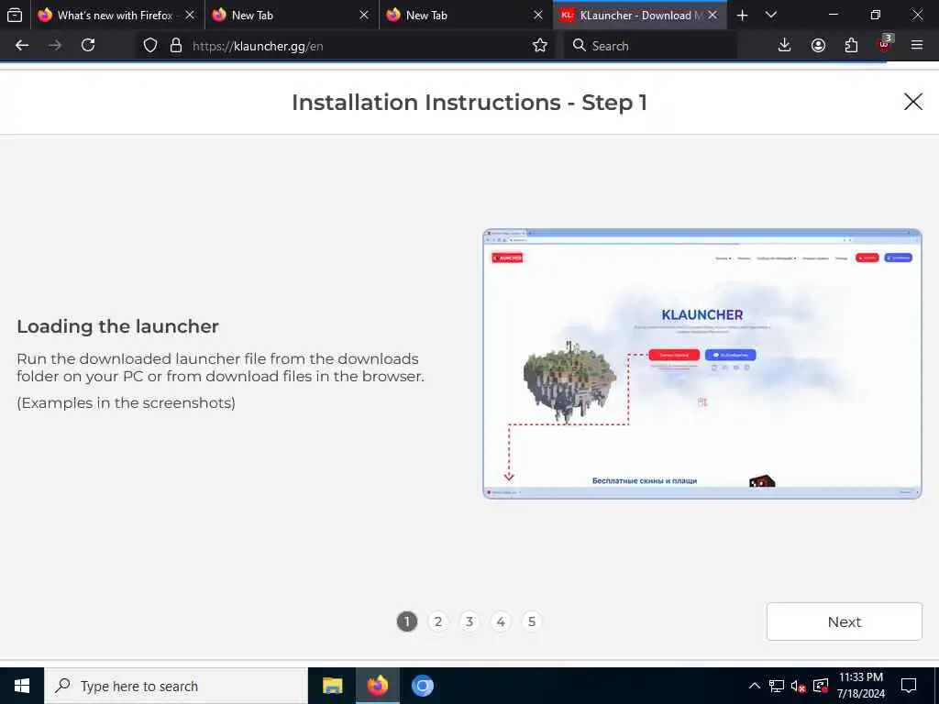Click the muted volume tray icon
The width and height of the screenshot is (939, 704).
coord(799,686)
